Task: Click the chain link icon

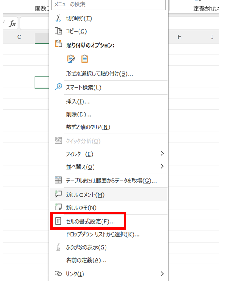Action: tap(58, 274)
